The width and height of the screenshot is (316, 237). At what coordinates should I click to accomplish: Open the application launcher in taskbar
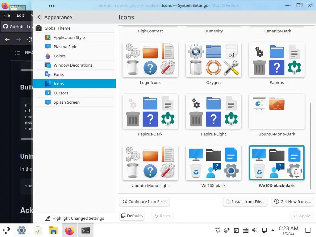pos(6,230)
